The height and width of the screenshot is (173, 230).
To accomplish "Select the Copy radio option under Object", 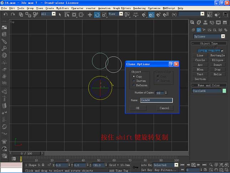I will [134, 76].
